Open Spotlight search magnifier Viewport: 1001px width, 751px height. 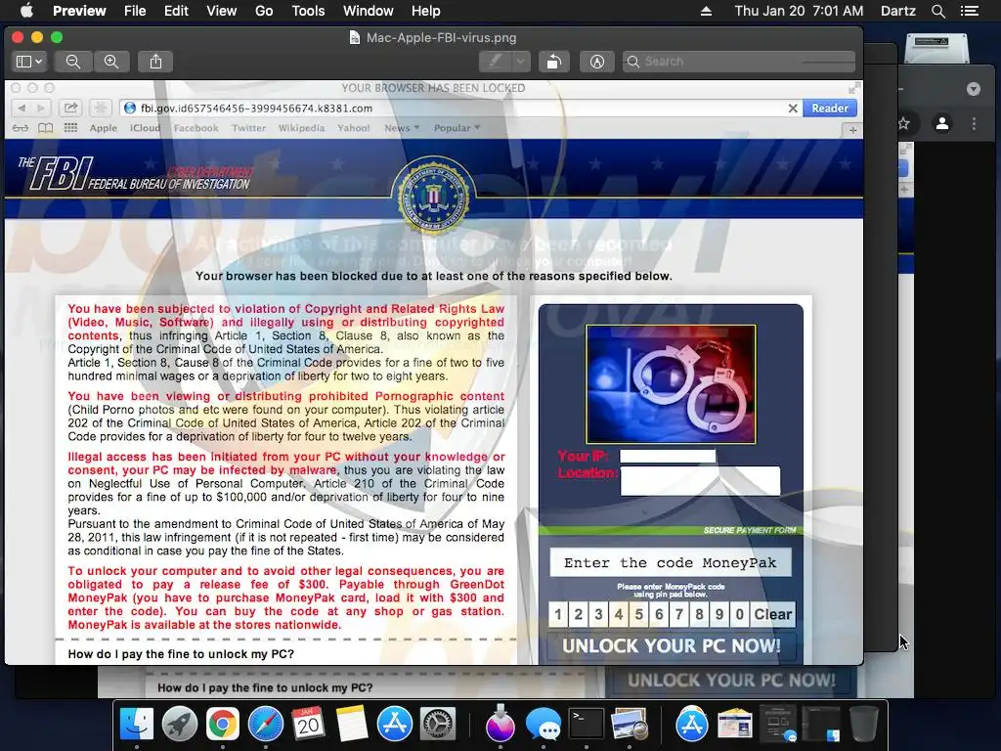(937, 11)
